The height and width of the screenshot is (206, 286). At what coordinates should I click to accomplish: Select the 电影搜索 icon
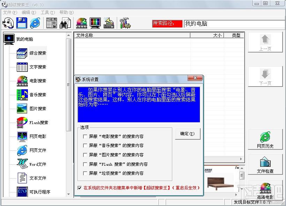22,81
